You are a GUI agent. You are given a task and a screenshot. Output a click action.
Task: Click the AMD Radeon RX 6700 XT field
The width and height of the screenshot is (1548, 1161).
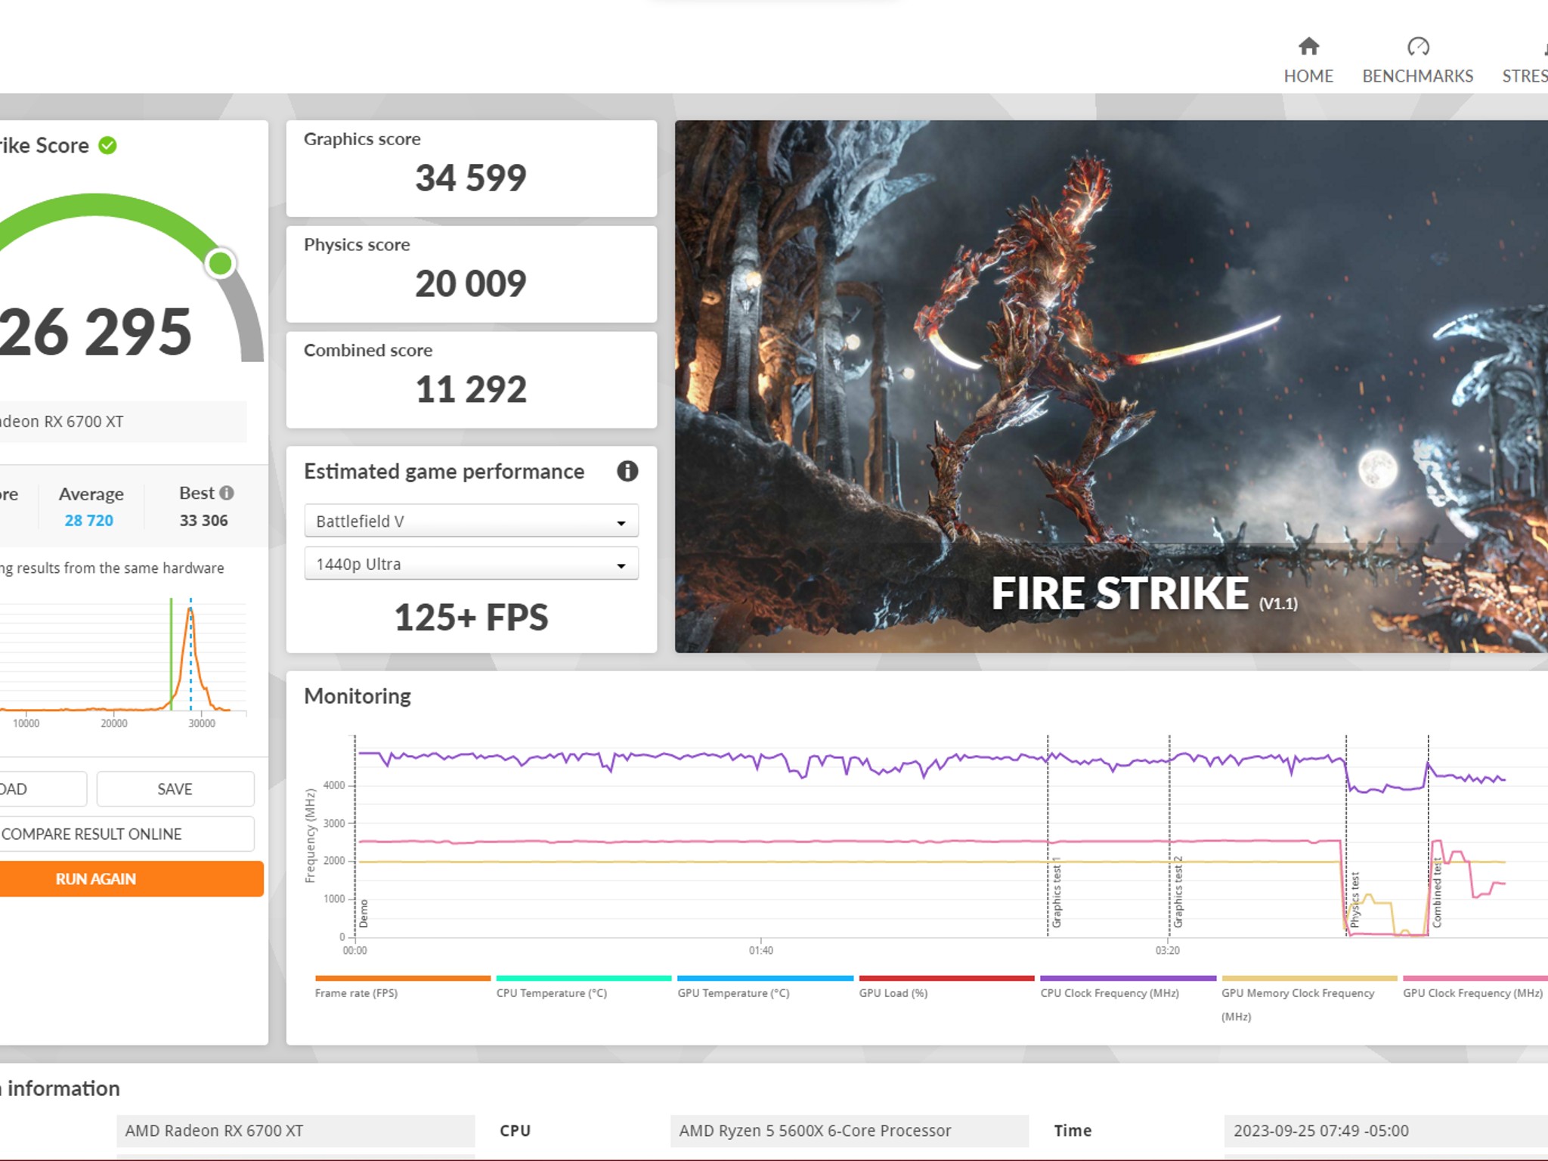(296, 1131)
